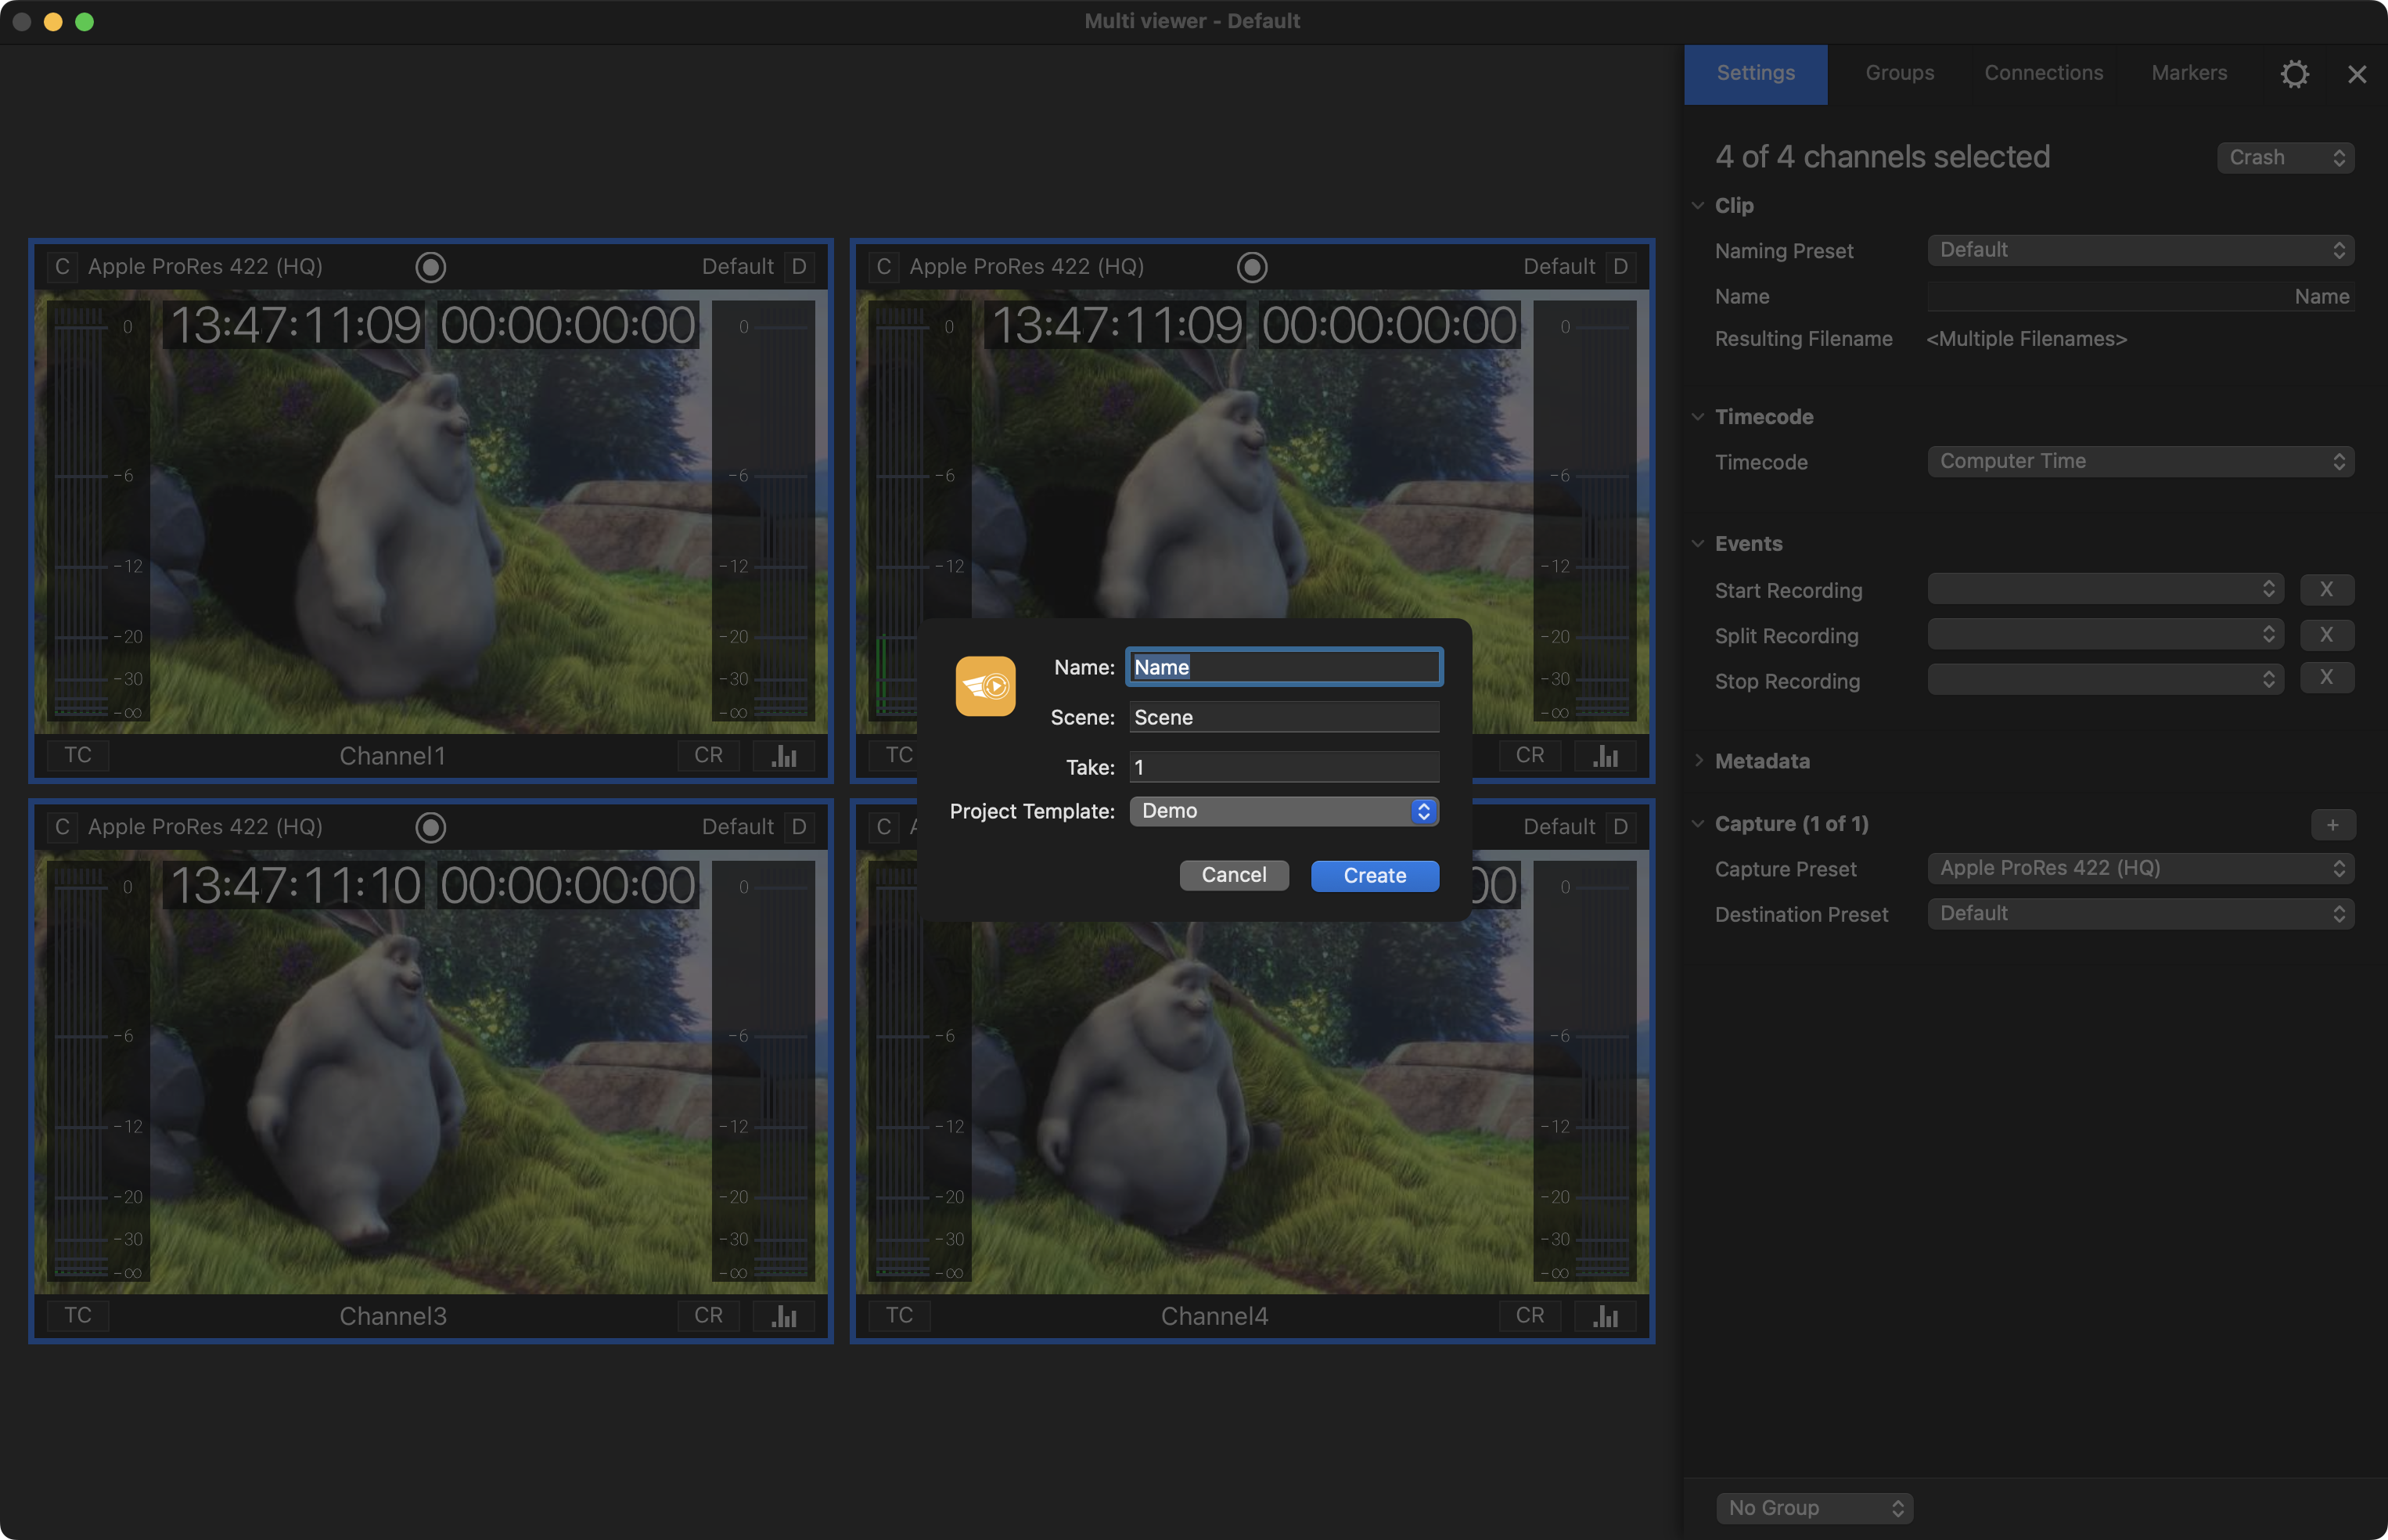Select the Channel3 video preview
The height and width of the screenshot is (1540, 2388).
click(x=431, y=1072)
